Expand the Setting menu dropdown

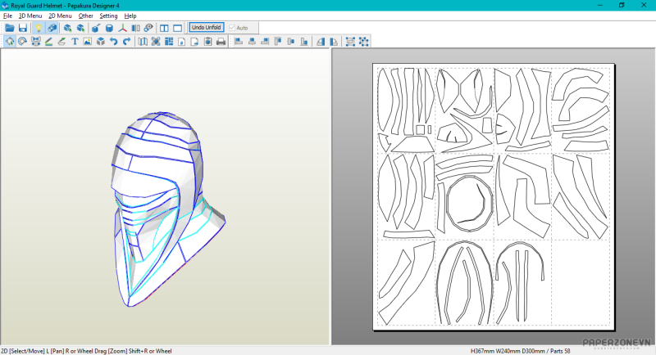pos(108,16)
